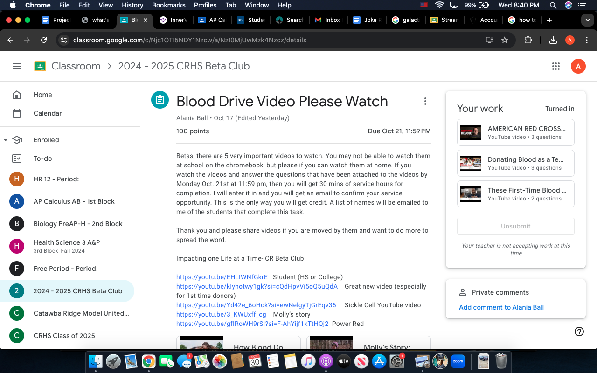Click the youtu.be/EHLlWNfGkrE student video link
Viewport: 597px width, 373px height.
pos(222,277)
